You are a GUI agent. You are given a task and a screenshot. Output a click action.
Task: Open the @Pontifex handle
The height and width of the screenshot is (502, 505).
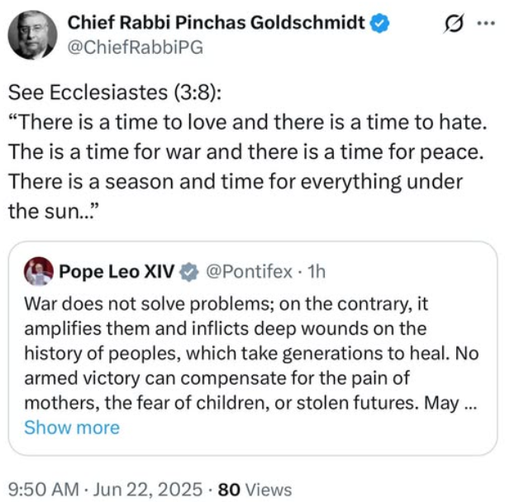246,270
